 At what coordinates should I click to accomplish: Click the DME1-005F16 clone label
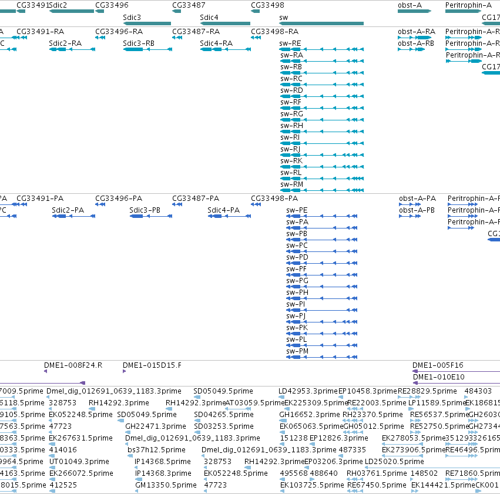[438, 365]
